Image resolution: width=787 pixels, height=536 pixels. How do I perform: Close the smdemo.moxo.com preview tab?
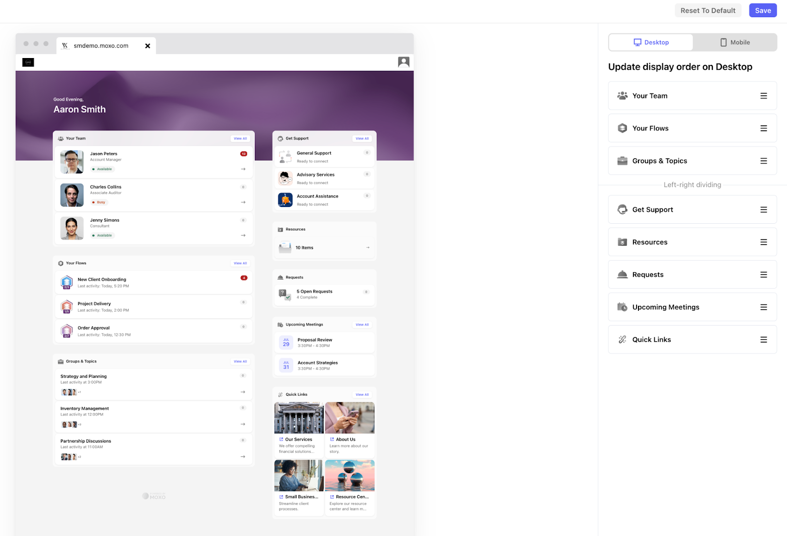click(x=148, y=46)
